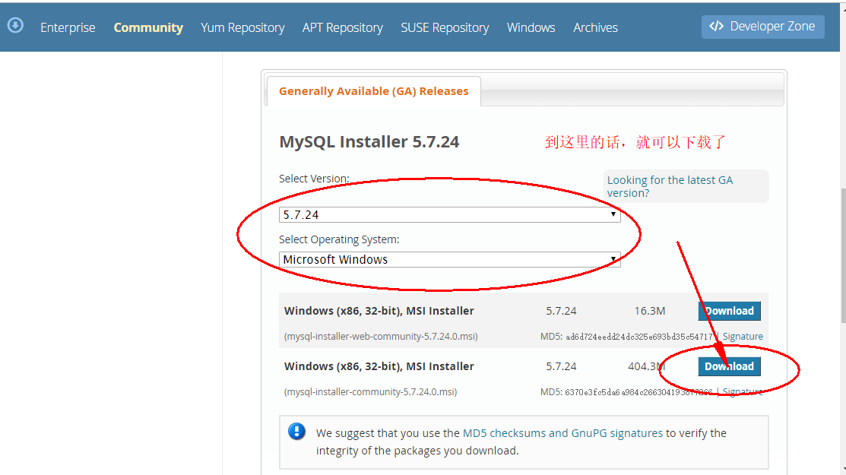The image size is (846, 475).
Task: Open the Yum Repository navigation entry
Action: coord(242,27)
